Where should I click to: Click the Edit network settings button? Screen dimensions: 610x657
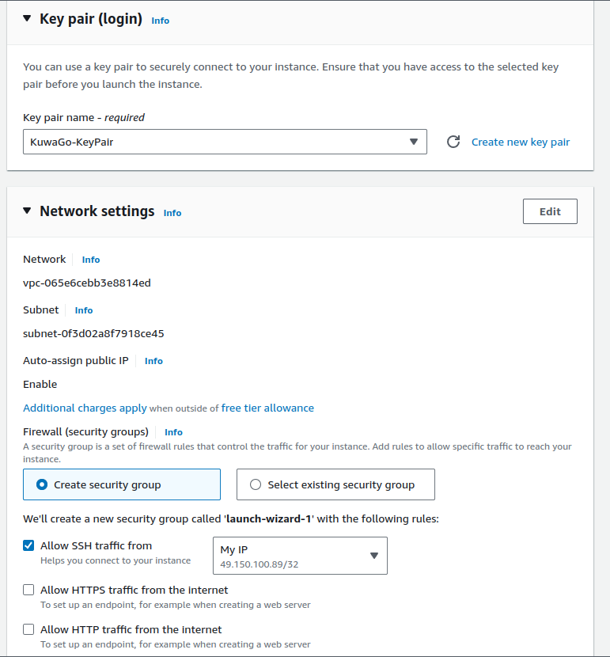[x=550, y=211]
